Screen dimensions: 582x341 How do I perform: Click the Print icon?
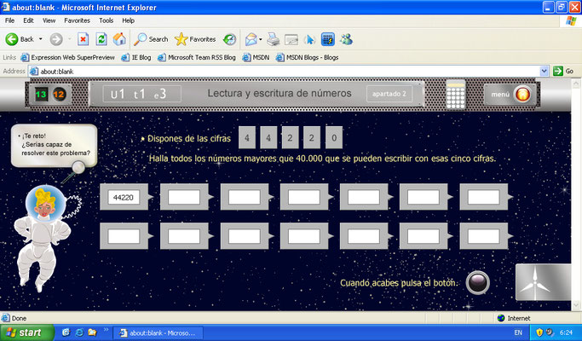[x=274, y=39]
